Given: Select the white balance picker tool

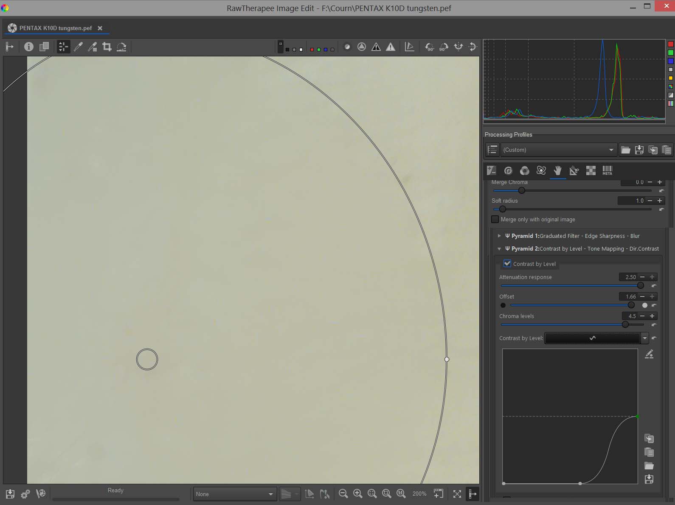Looking at the screenshot, I should (x=78, y=47).
